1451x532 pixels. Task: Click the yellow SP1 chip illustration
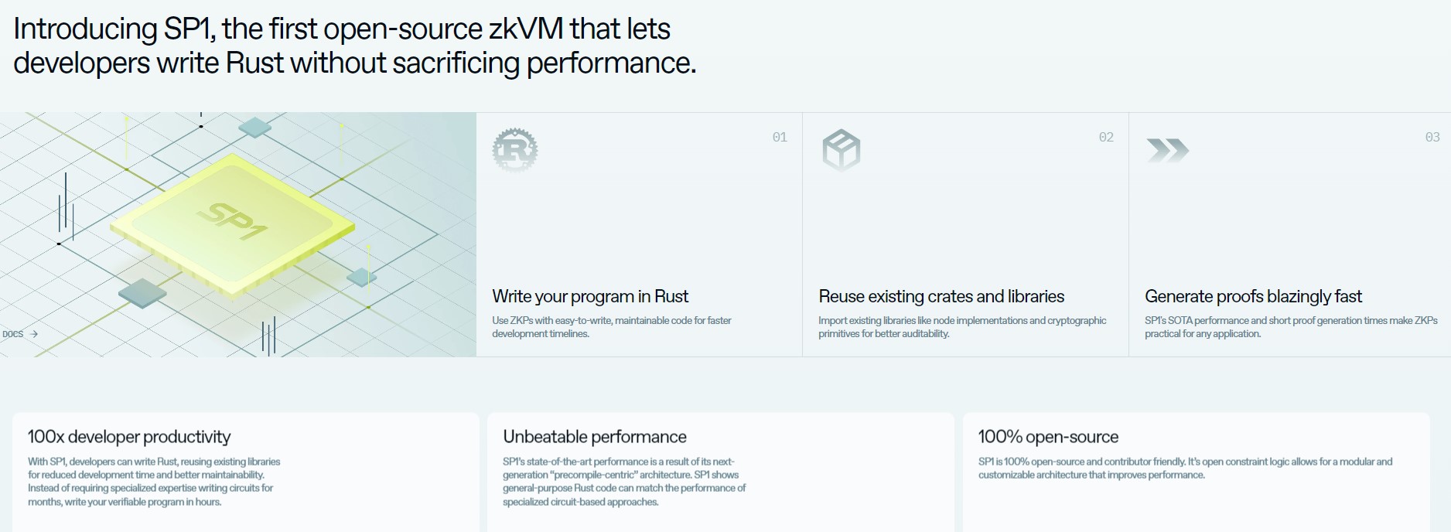[232, 224]
